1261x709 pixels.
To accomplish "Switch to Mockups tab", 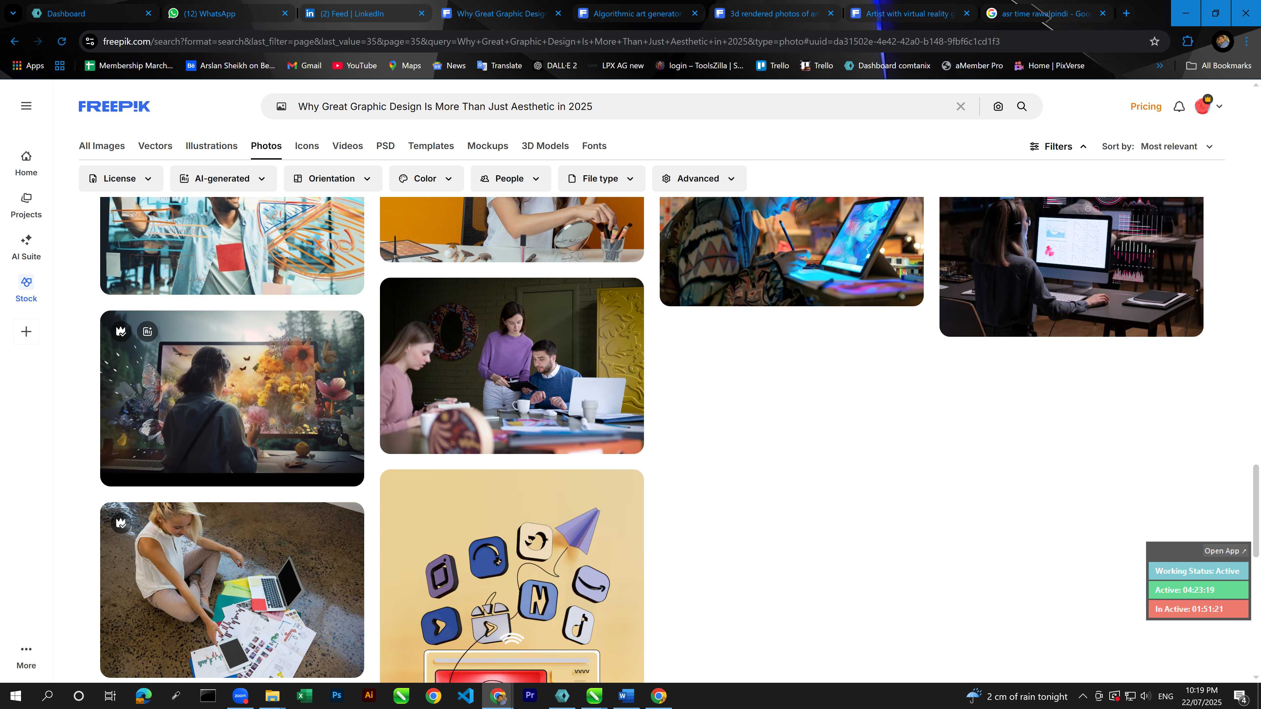I will [x=488, y=146].
